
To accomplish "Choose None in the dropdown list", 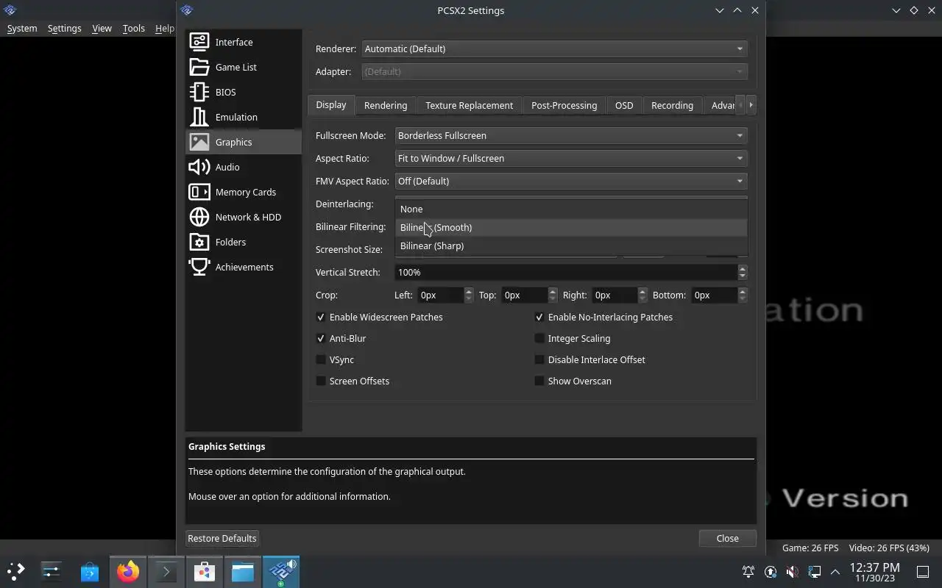I will pos(571,209).
